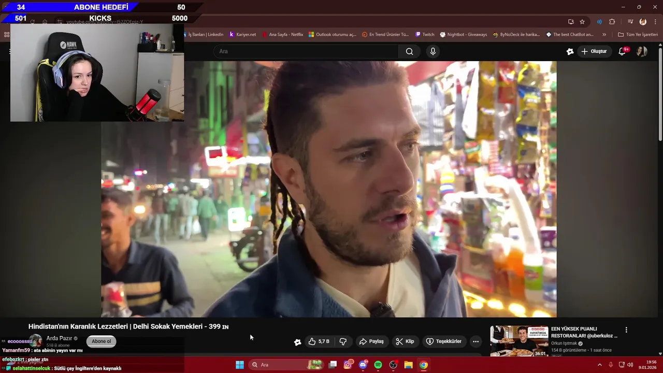Open the recommended video title EEN YÜKSEK PUANLI
Image resolution: width=663 pixels, height=373 pixels.
(584, 332)
